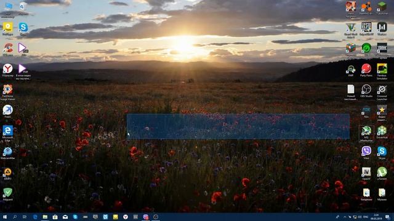Open the Adguard desktop shortcut

pyautogui.click(x=7, y=193)
